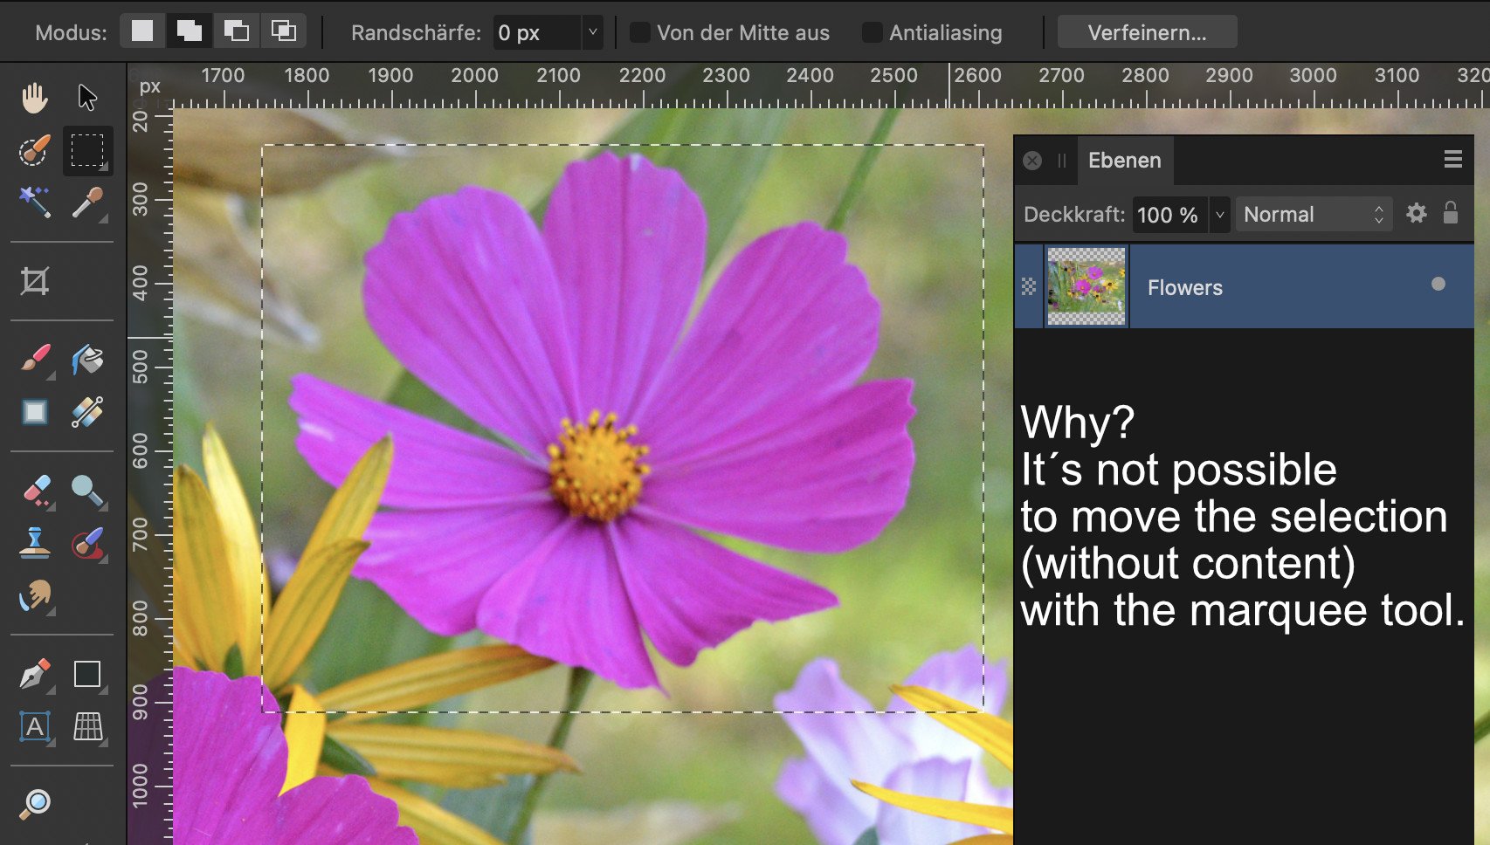
Task: Click the pixel layer type icon beside Flowers
Action: 1029,286
